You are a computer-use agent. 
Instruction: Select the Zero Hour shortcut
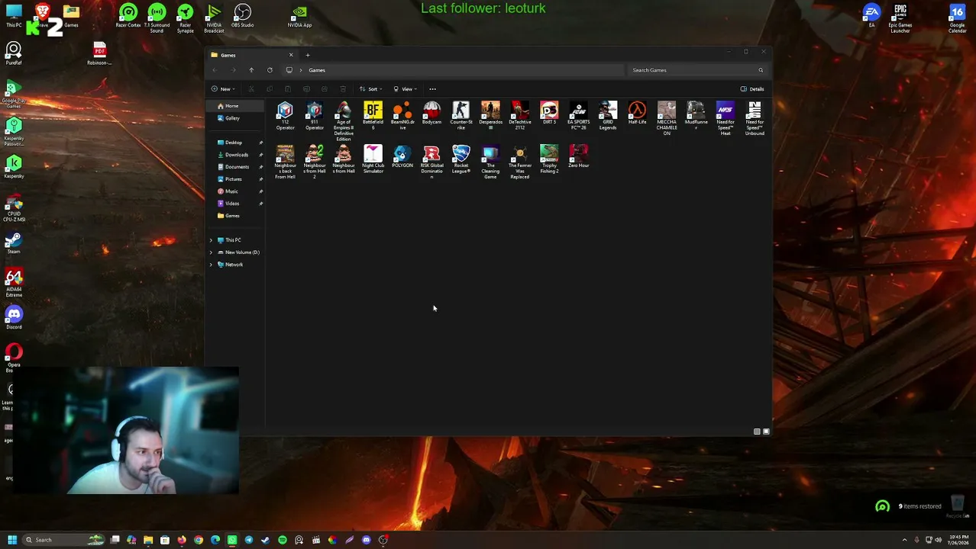coord(578,157)
